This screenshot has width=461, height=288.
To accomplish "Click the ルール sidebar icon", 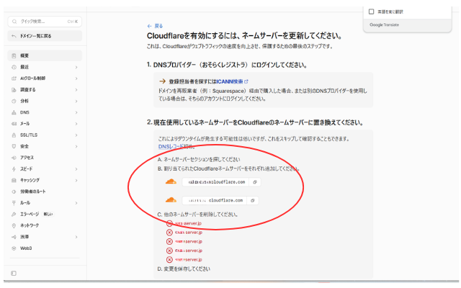I will 14,203.
